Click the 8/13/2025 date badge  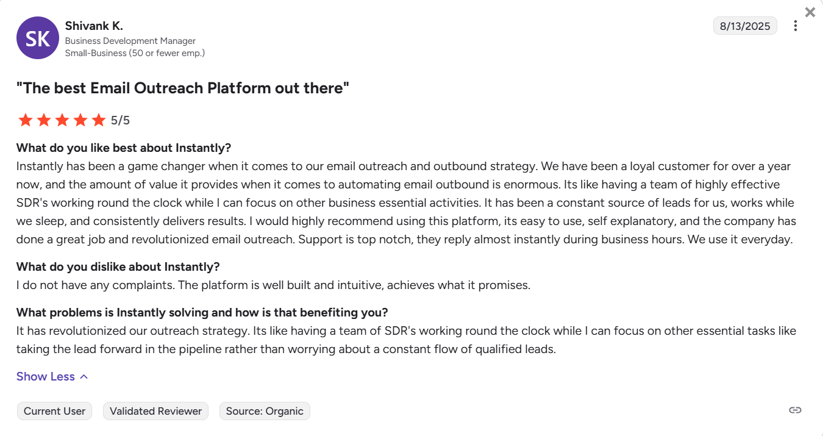745,26
